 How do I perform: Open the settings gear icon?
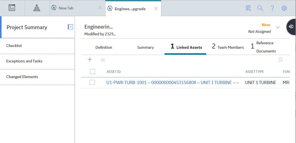pyautogui.click(x=284, y=8)
